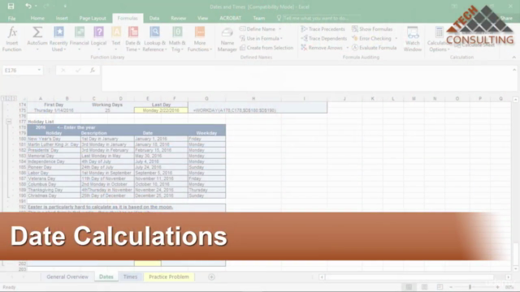
Task: Switch to Page Break Preview icon
Action: pos(440,287)
